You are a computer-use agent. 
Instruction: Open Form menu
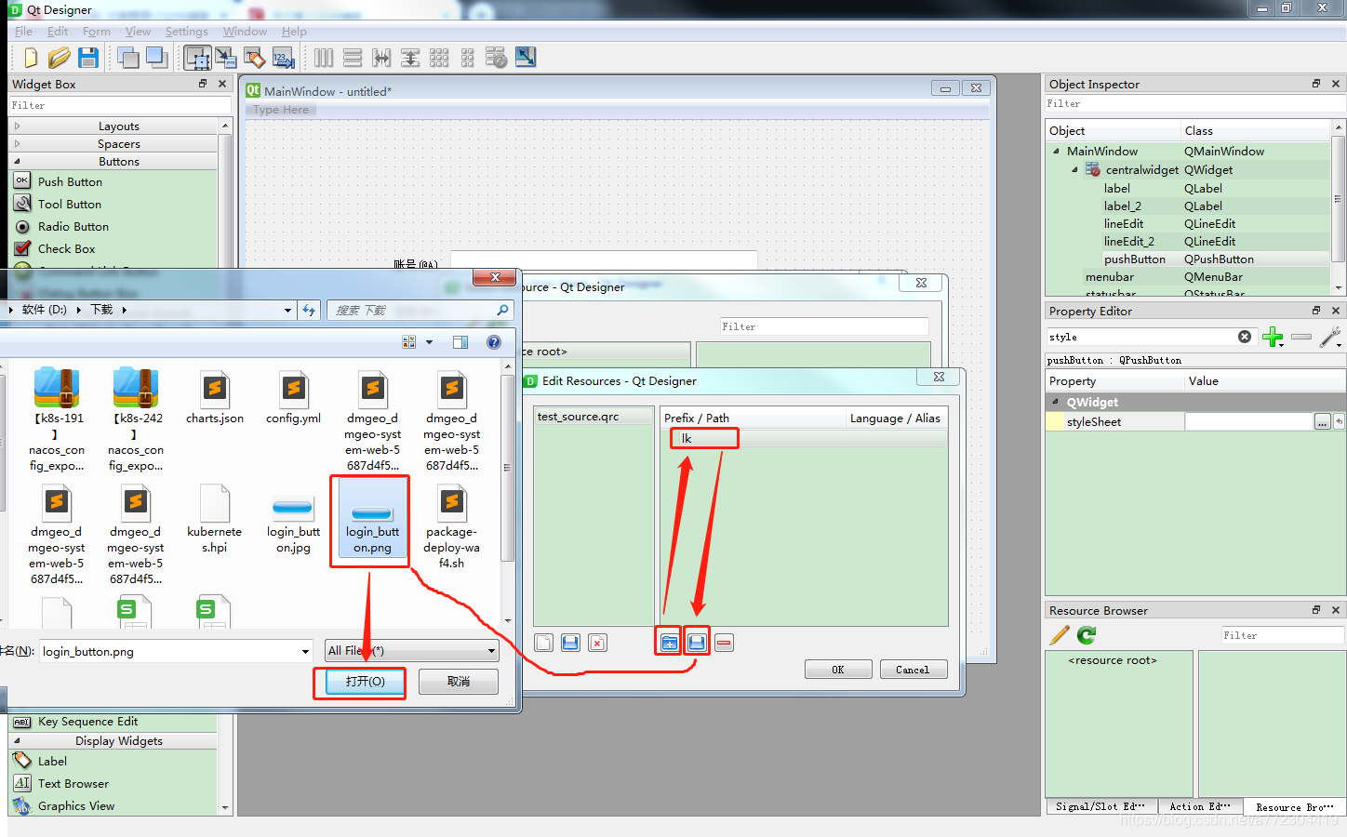point(97,32)
